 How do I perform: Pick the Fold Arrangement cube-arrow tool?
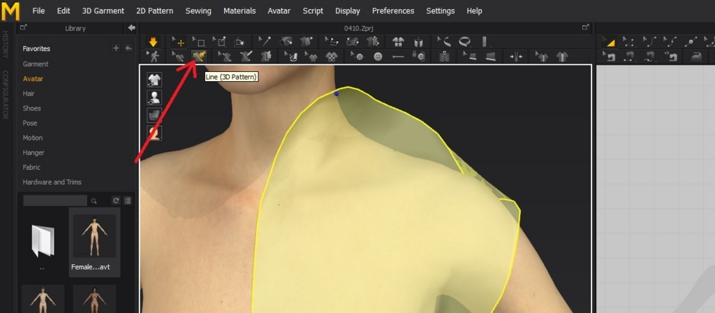pos(239,42)
